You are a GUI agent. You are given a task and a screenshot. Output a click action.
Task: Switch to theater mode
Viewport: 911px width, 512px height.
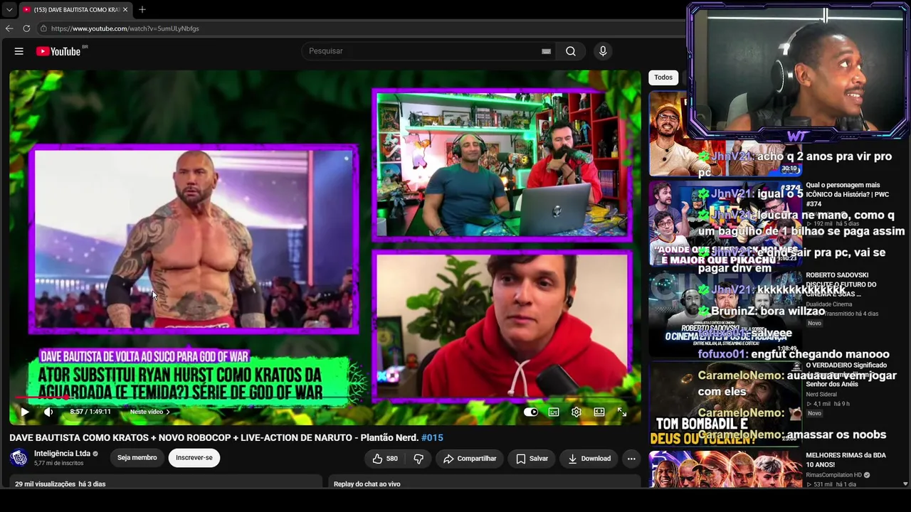pos(599,412)
